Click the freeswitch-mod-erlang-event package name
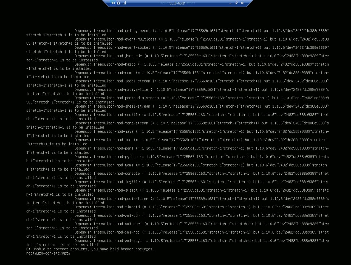 point(122,31)
